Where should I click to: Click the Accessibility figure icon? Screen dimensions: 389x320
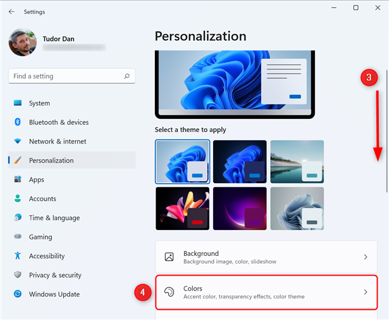click(x=17, y=256)
